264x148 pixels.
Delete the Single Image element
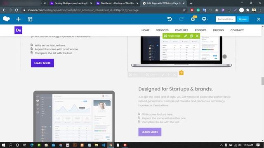coord(197,36)
